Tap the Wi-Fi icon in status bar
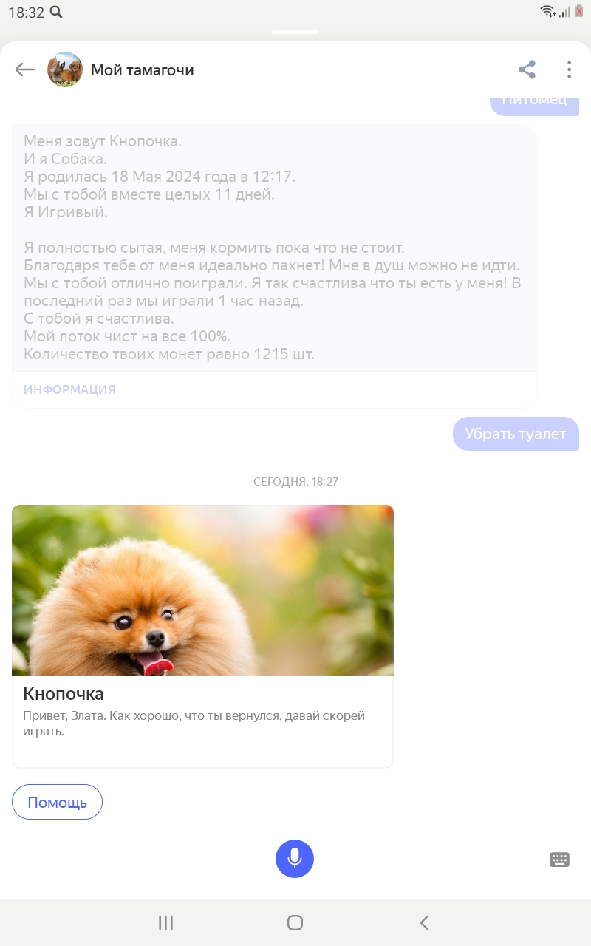 (547, 11)
